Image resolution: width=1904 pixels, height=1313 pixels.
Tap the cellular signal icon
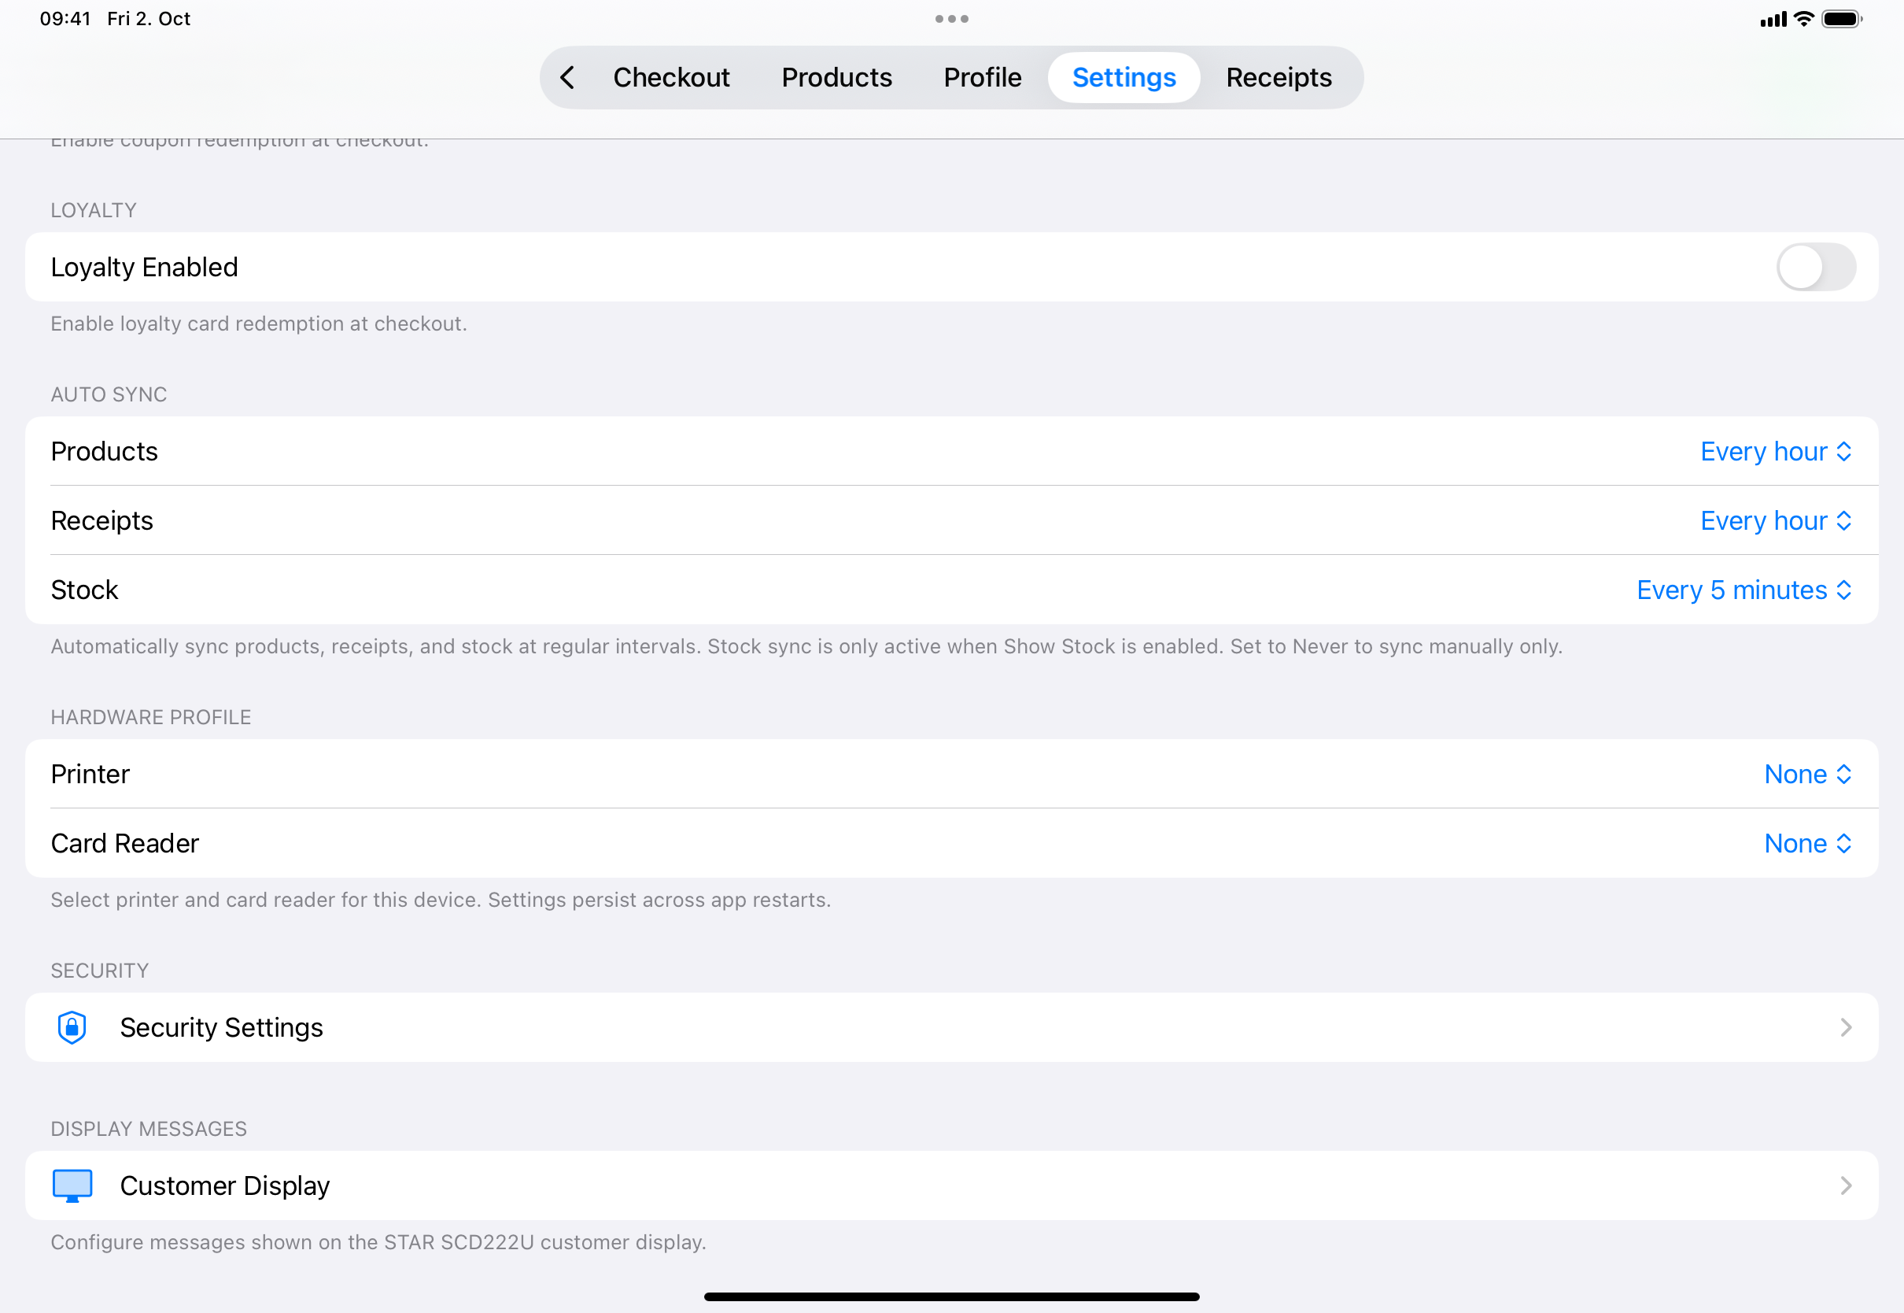1773,19
